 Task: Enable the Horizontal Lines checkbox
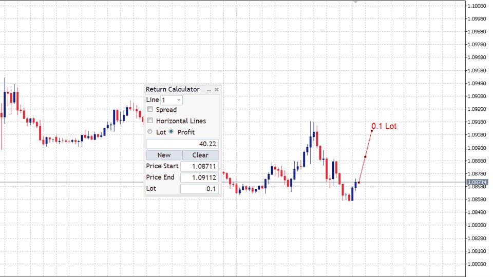[x=150, y=120]
